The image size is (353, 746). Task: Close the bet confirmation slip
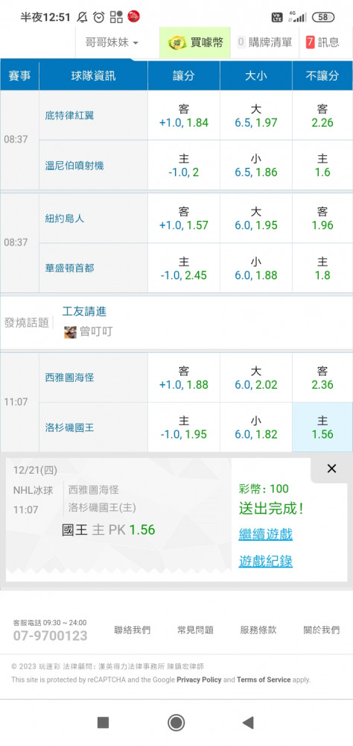click(x=331, y=468)
